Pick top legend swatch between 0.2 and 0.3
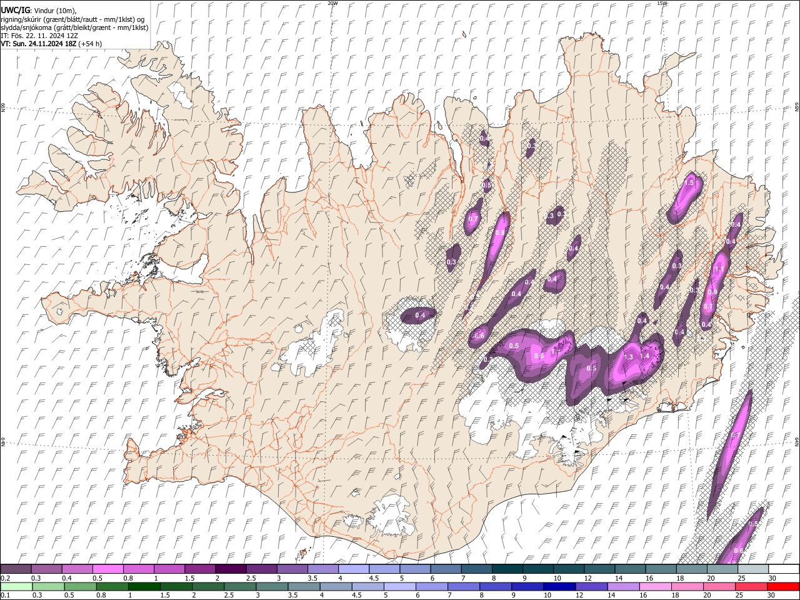The height and width of the screenshot is (600, 800). click(x=16, y=569)
